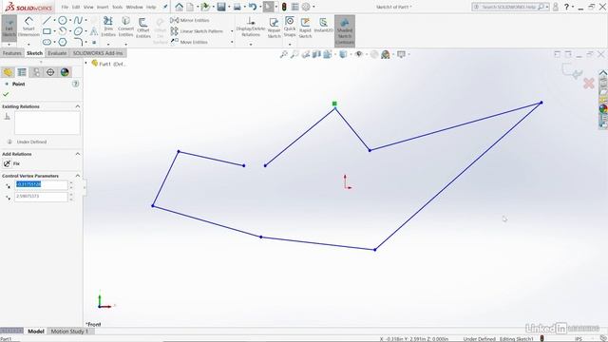Select the Sketch Fillet tool
This screenshot has width=608, height=342.
(78, 42)
